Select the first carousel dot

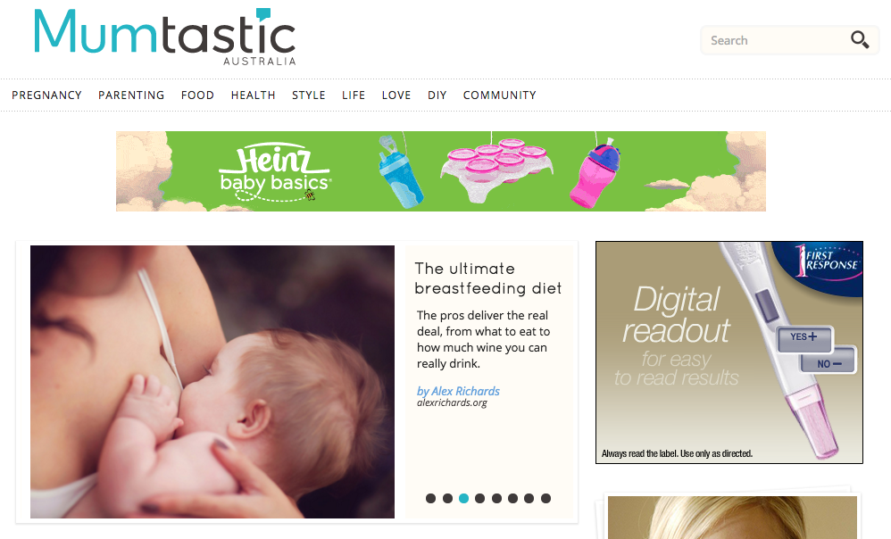(x=430, y=498)
